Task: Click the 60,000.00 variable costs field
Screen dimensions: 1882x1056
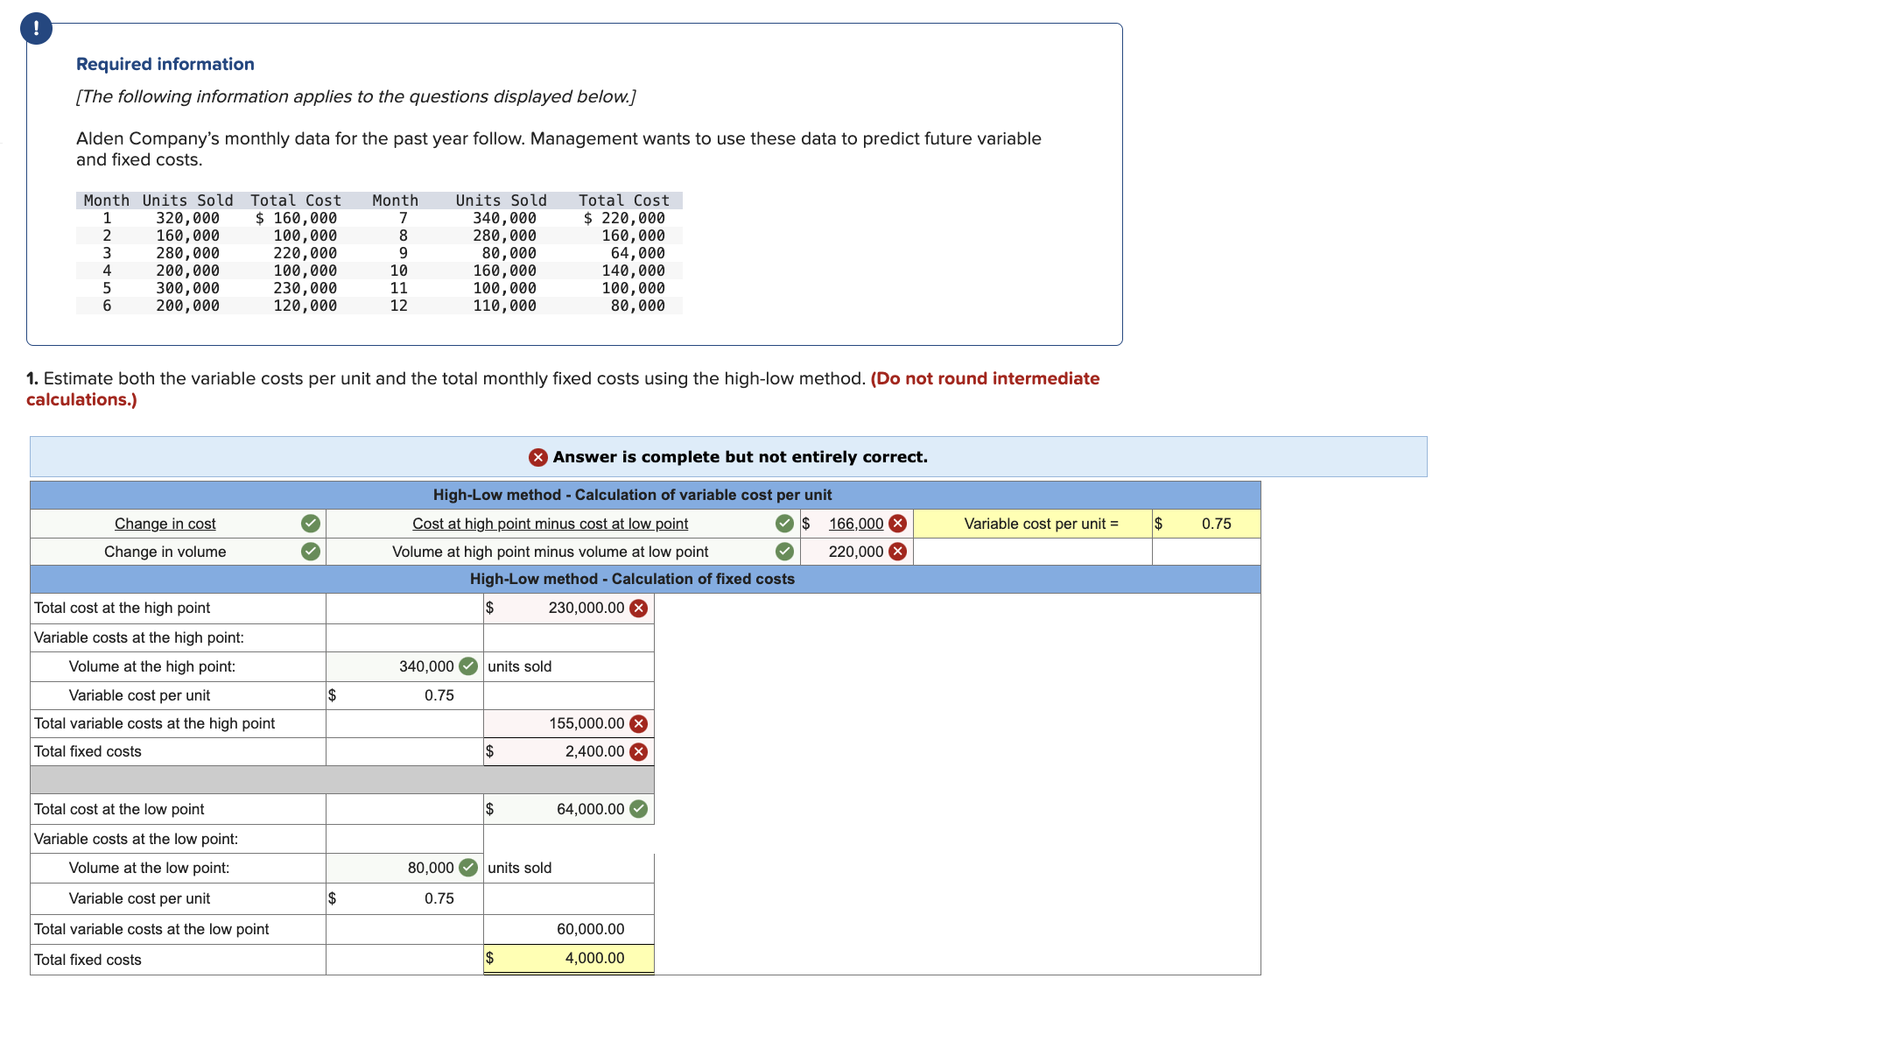Action: pyautogui.click(x=590, y=929)
